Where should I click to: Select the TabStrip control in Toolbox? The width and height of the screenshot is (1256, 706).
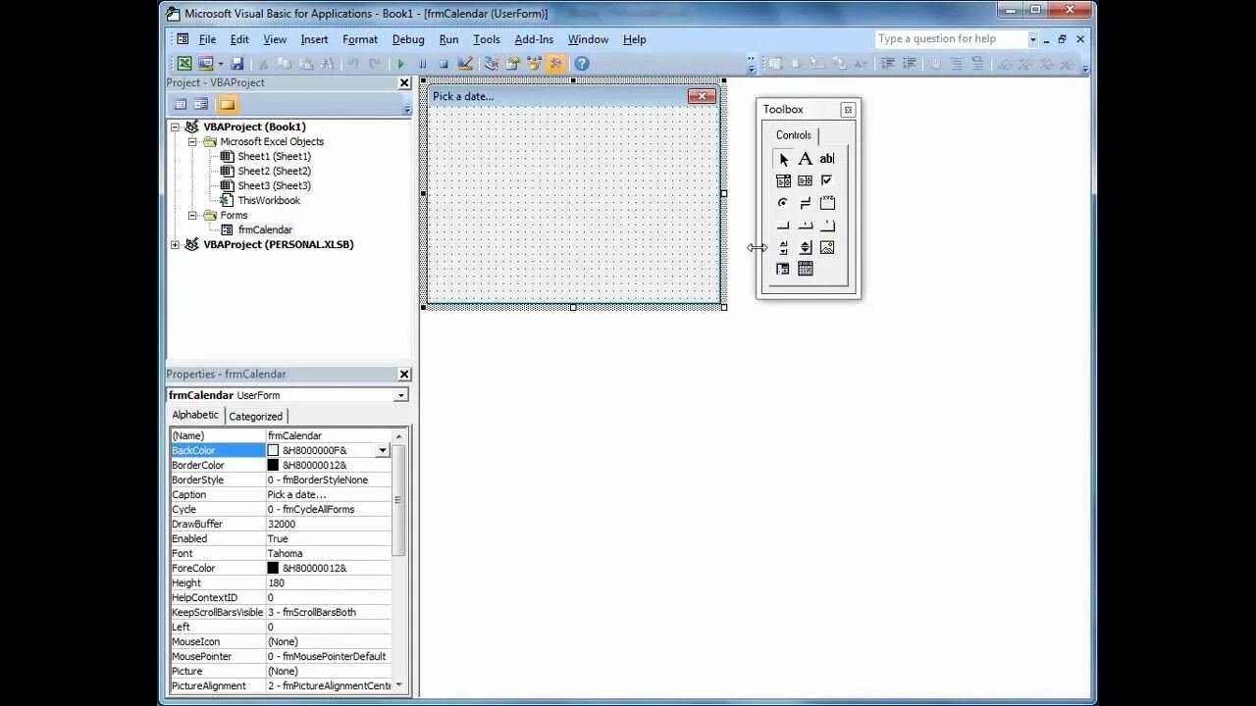(x=805, y=226)
